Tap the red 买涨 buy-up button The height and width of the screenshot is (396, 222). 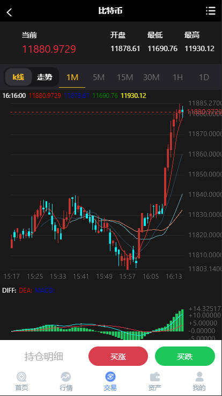pos(118,356)
